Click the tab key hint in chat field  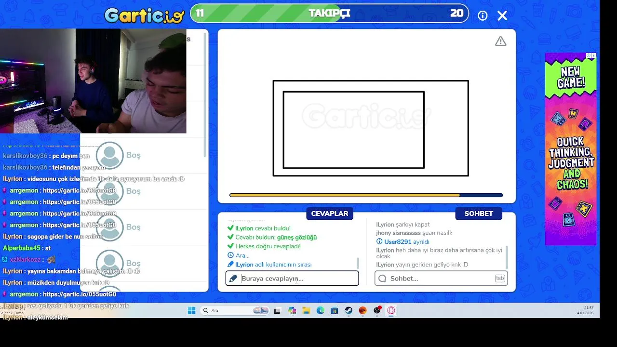click(x=499, y=278)
